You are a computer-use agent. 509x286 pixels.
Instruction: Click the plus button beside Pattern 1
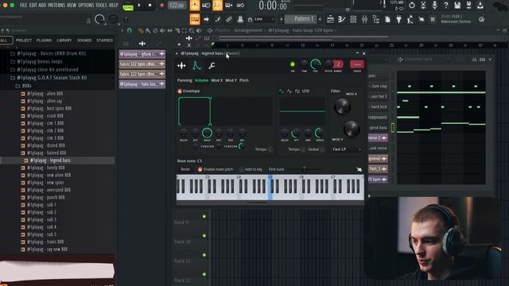(x=320, y=19)
